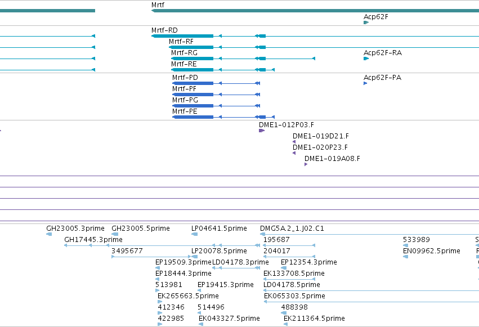Select feature label 514496
This screenshot has height=327, width=479.
(211, 307)
